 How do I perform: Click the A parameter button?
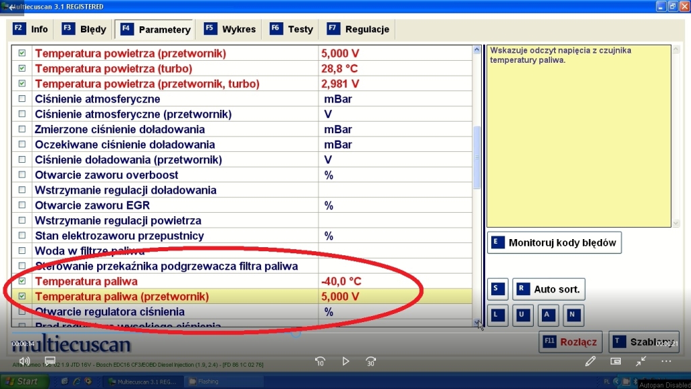(x=547, y=315)
